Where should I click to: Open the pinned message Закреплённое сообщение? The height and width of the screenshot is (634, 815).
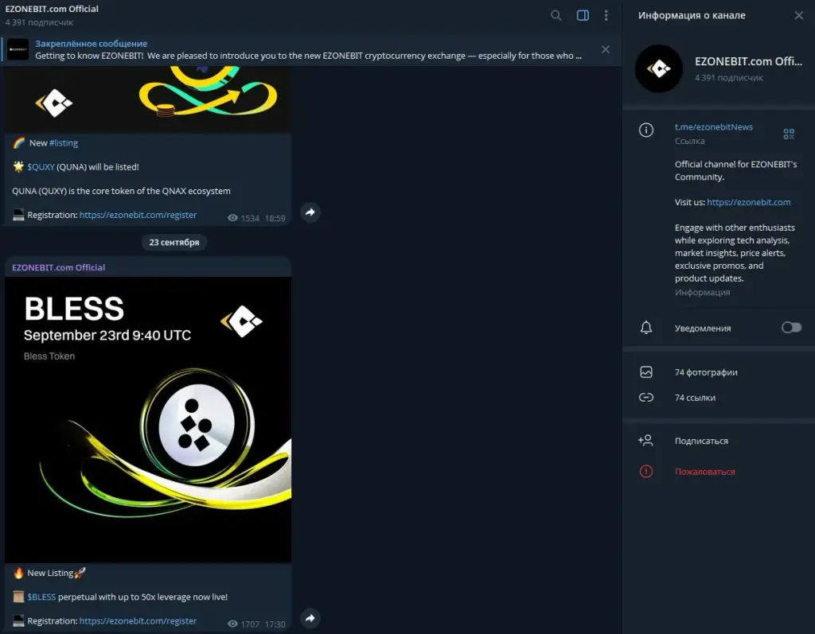point(311,49)
